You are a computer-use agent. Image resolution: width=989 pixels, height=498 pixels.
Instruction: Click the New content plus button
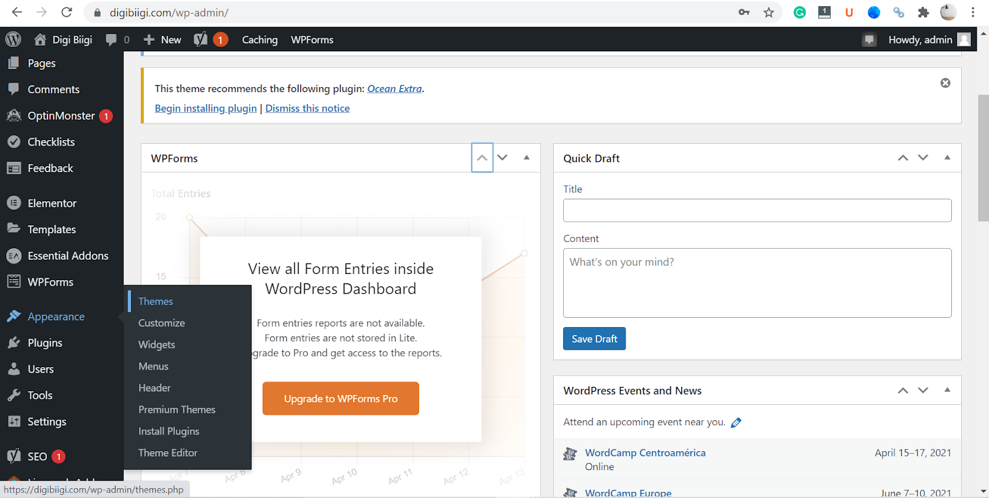162,39
